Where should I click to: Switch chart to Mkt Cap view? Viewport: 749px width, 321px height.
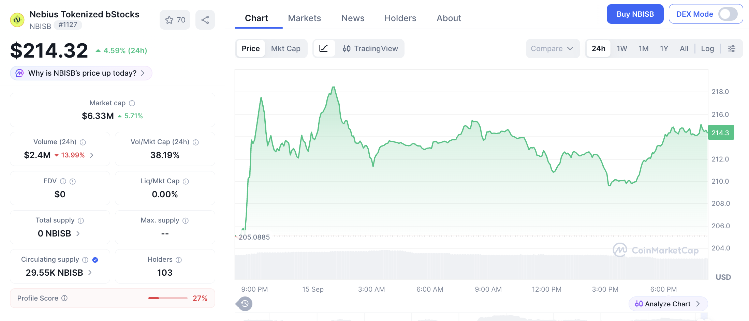[x=286, y=48]
